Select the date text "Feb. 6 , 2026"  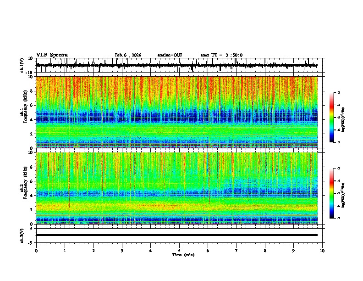click(x=128, y=55)
